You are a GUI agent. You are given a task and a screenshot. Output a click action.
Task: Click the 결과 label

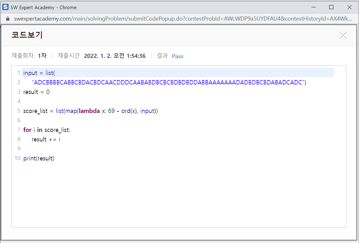[162, 56]
